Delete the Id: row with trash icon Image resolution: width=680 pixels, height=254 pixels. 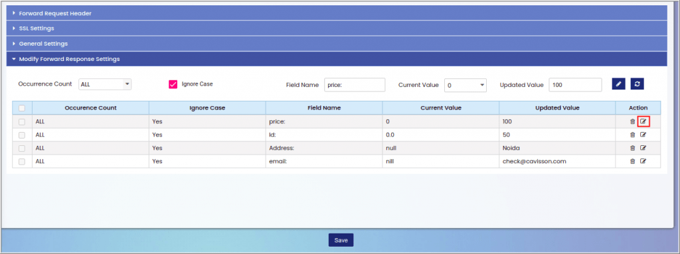(632, 135)
